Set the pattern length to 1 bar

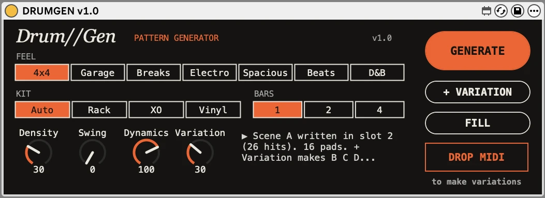pos(277,110)
